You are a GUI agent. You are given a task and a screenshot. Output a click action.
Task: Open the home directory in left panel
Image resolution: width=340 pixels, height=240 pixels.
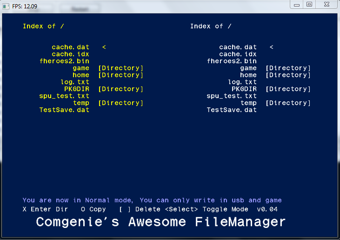point(81,75)
